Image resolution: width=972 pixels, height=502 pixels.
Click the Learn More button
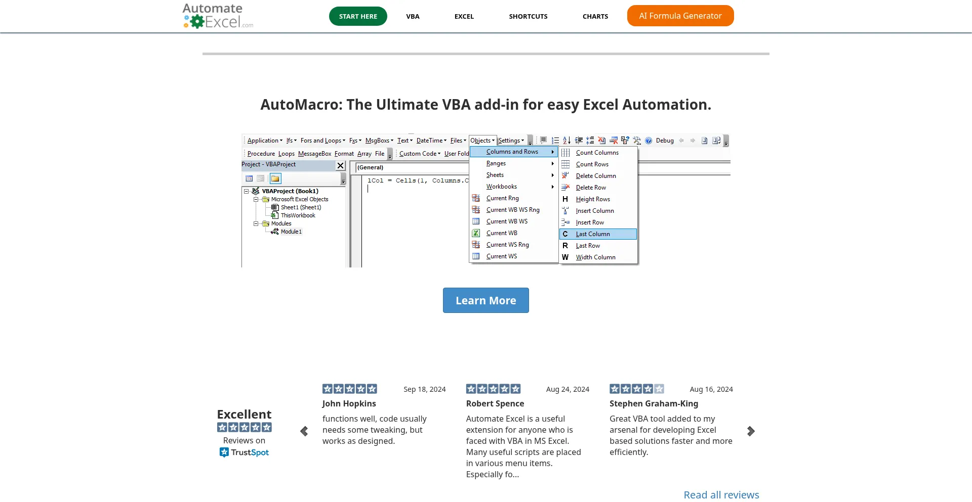pos(485,300)
